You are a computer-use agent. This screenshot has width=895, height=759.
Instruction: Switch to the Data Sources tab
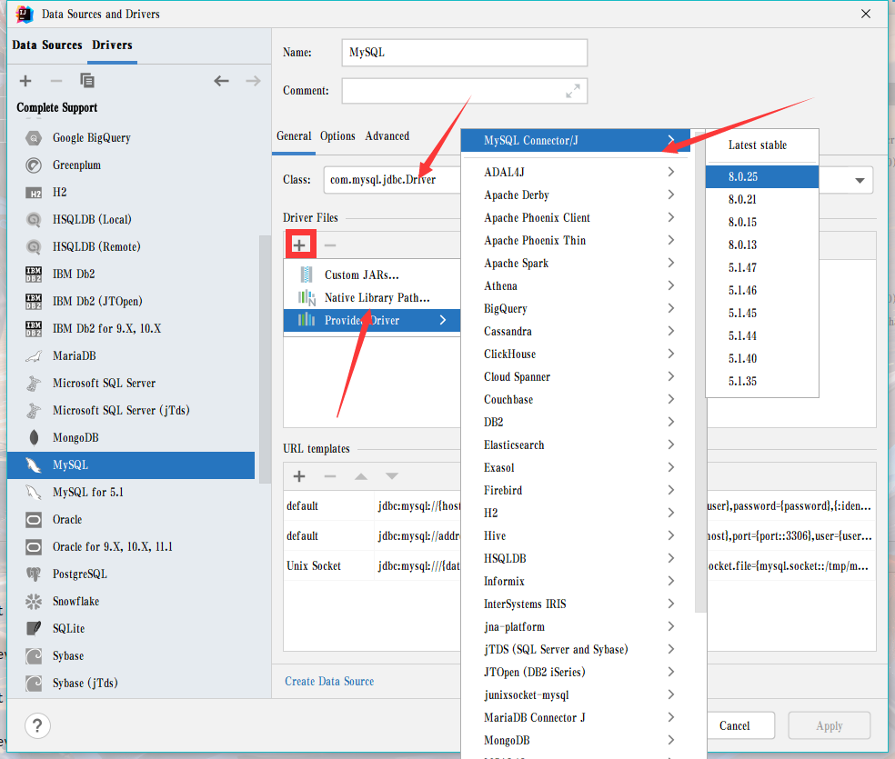coord(47,45)
